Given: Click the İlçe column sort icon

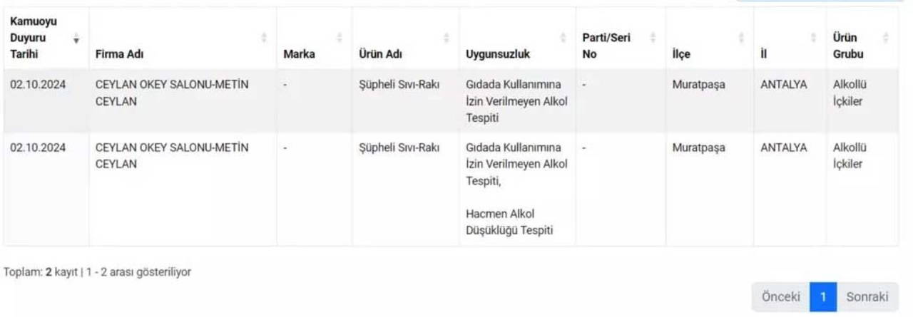Looking at the screenshot, I should click(740, 38).
